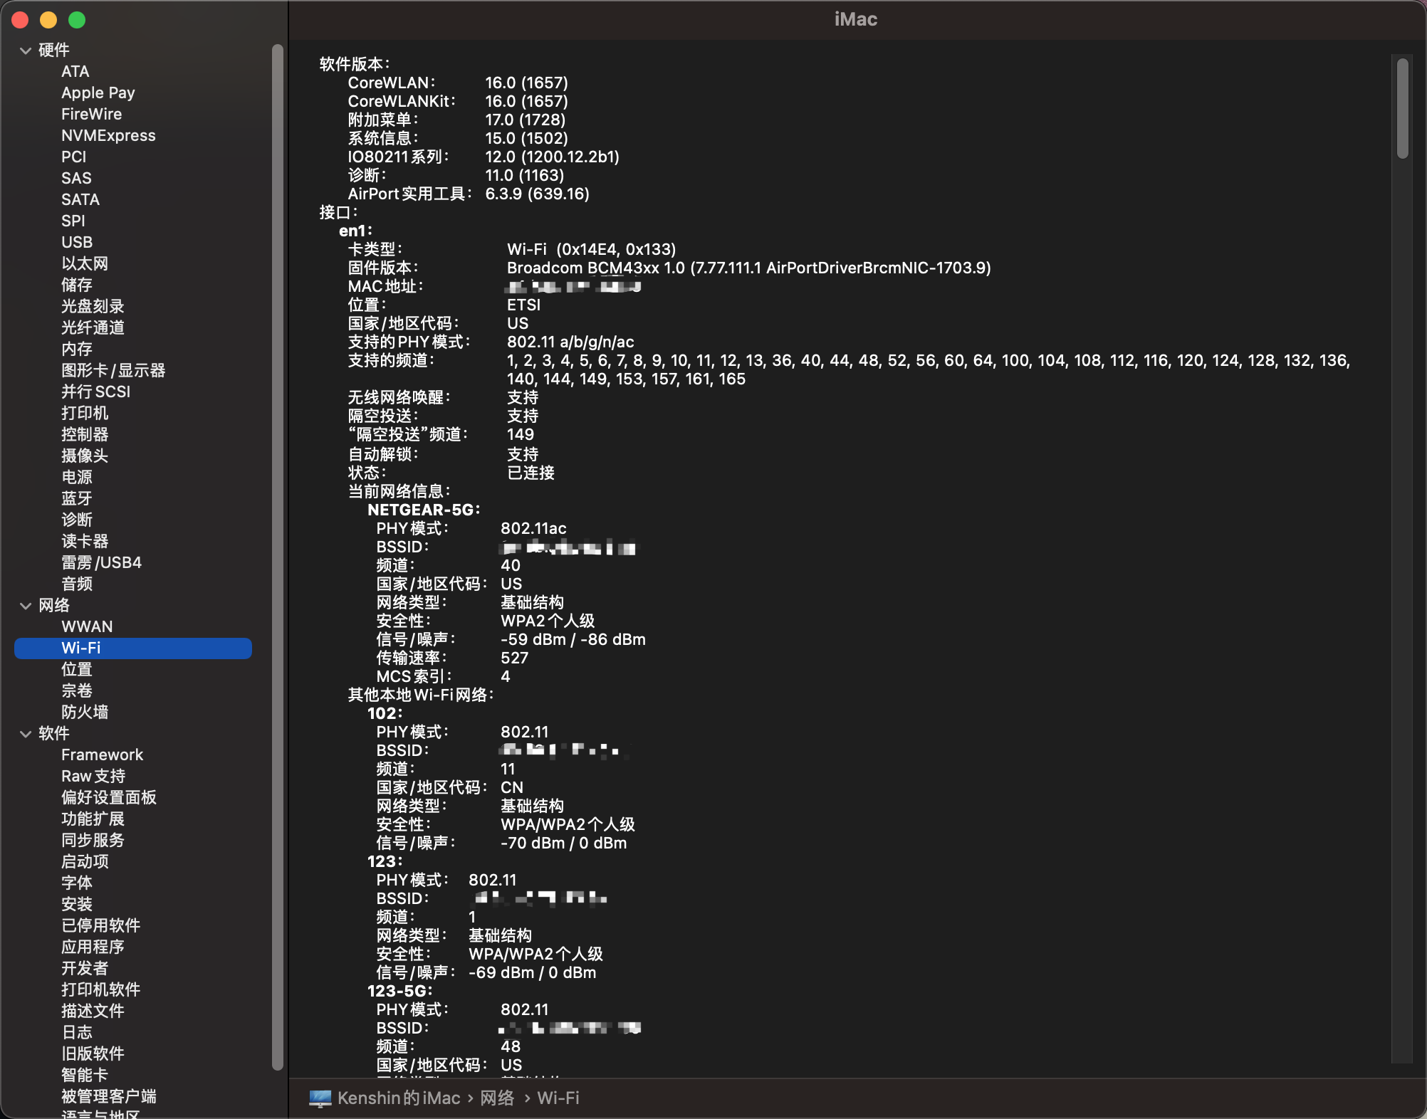Viewport: 1427px width, 1119px height.
Task: Select 诊断 in the sidebar
Action: pos(77,520)
